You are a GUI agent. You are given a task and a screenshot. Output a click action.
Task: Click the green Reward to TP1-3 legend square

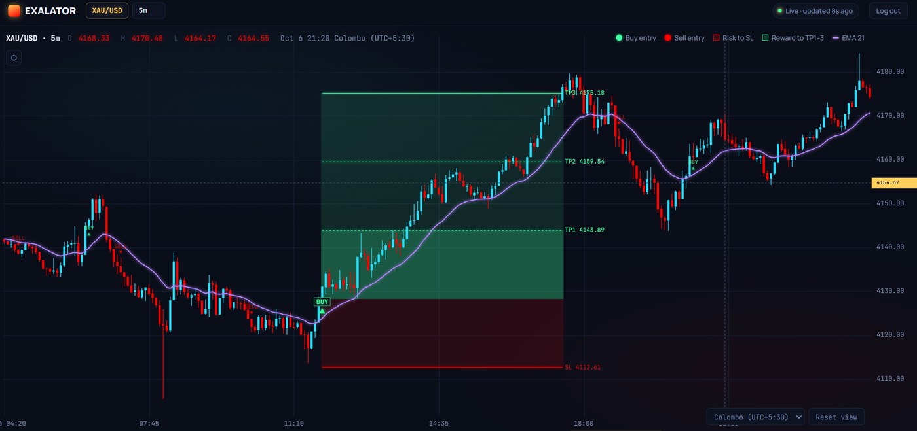765,38
